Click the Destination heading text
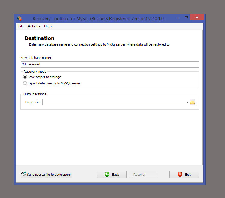This screenshot has height=198, width=225. [40, 38]
